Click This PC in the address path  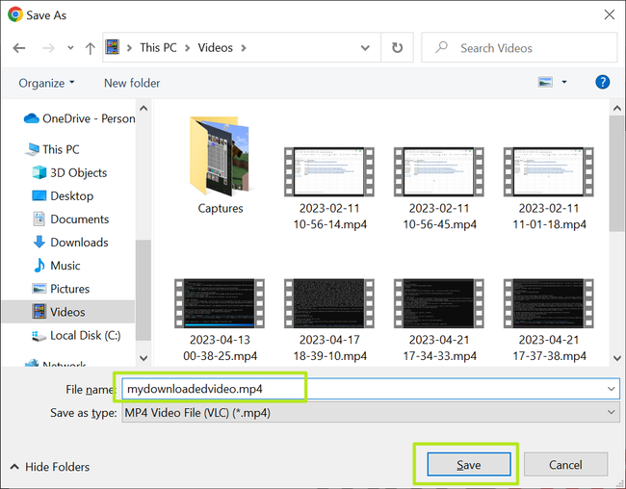pos(158,47)
